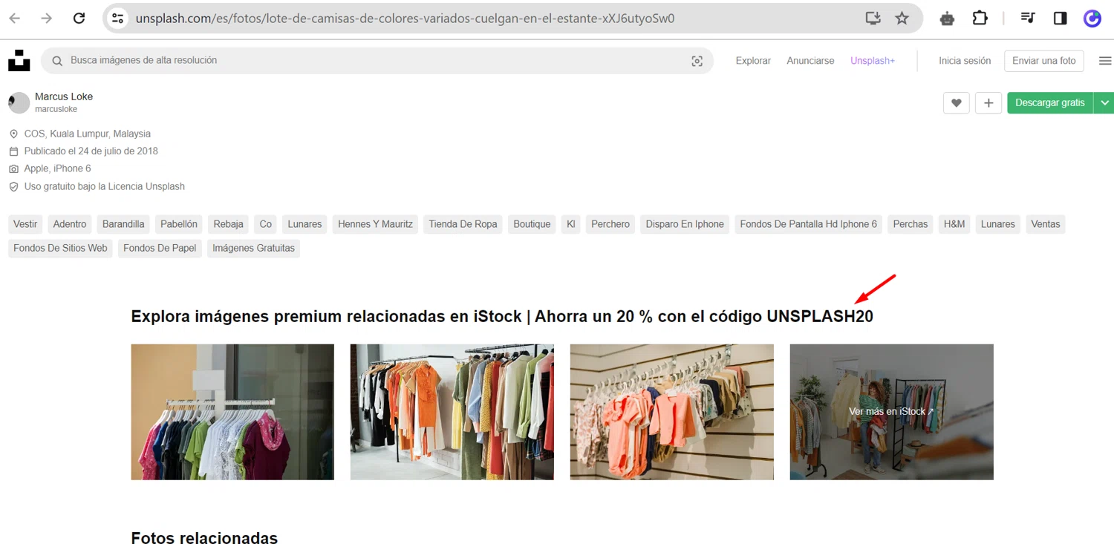
Task: Open Marcus Loke's profile avatar
Action: tap(19, 102)
